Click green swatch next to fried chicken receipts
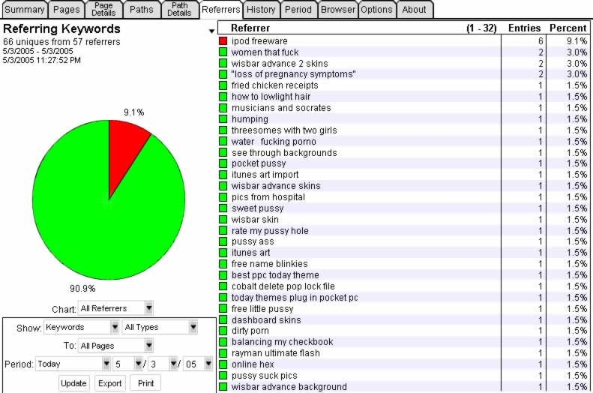 pos(223,85)
